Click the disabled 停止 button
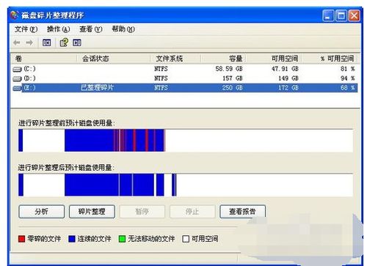The height and width of the screenshot is (266, 367). [192, 212]
